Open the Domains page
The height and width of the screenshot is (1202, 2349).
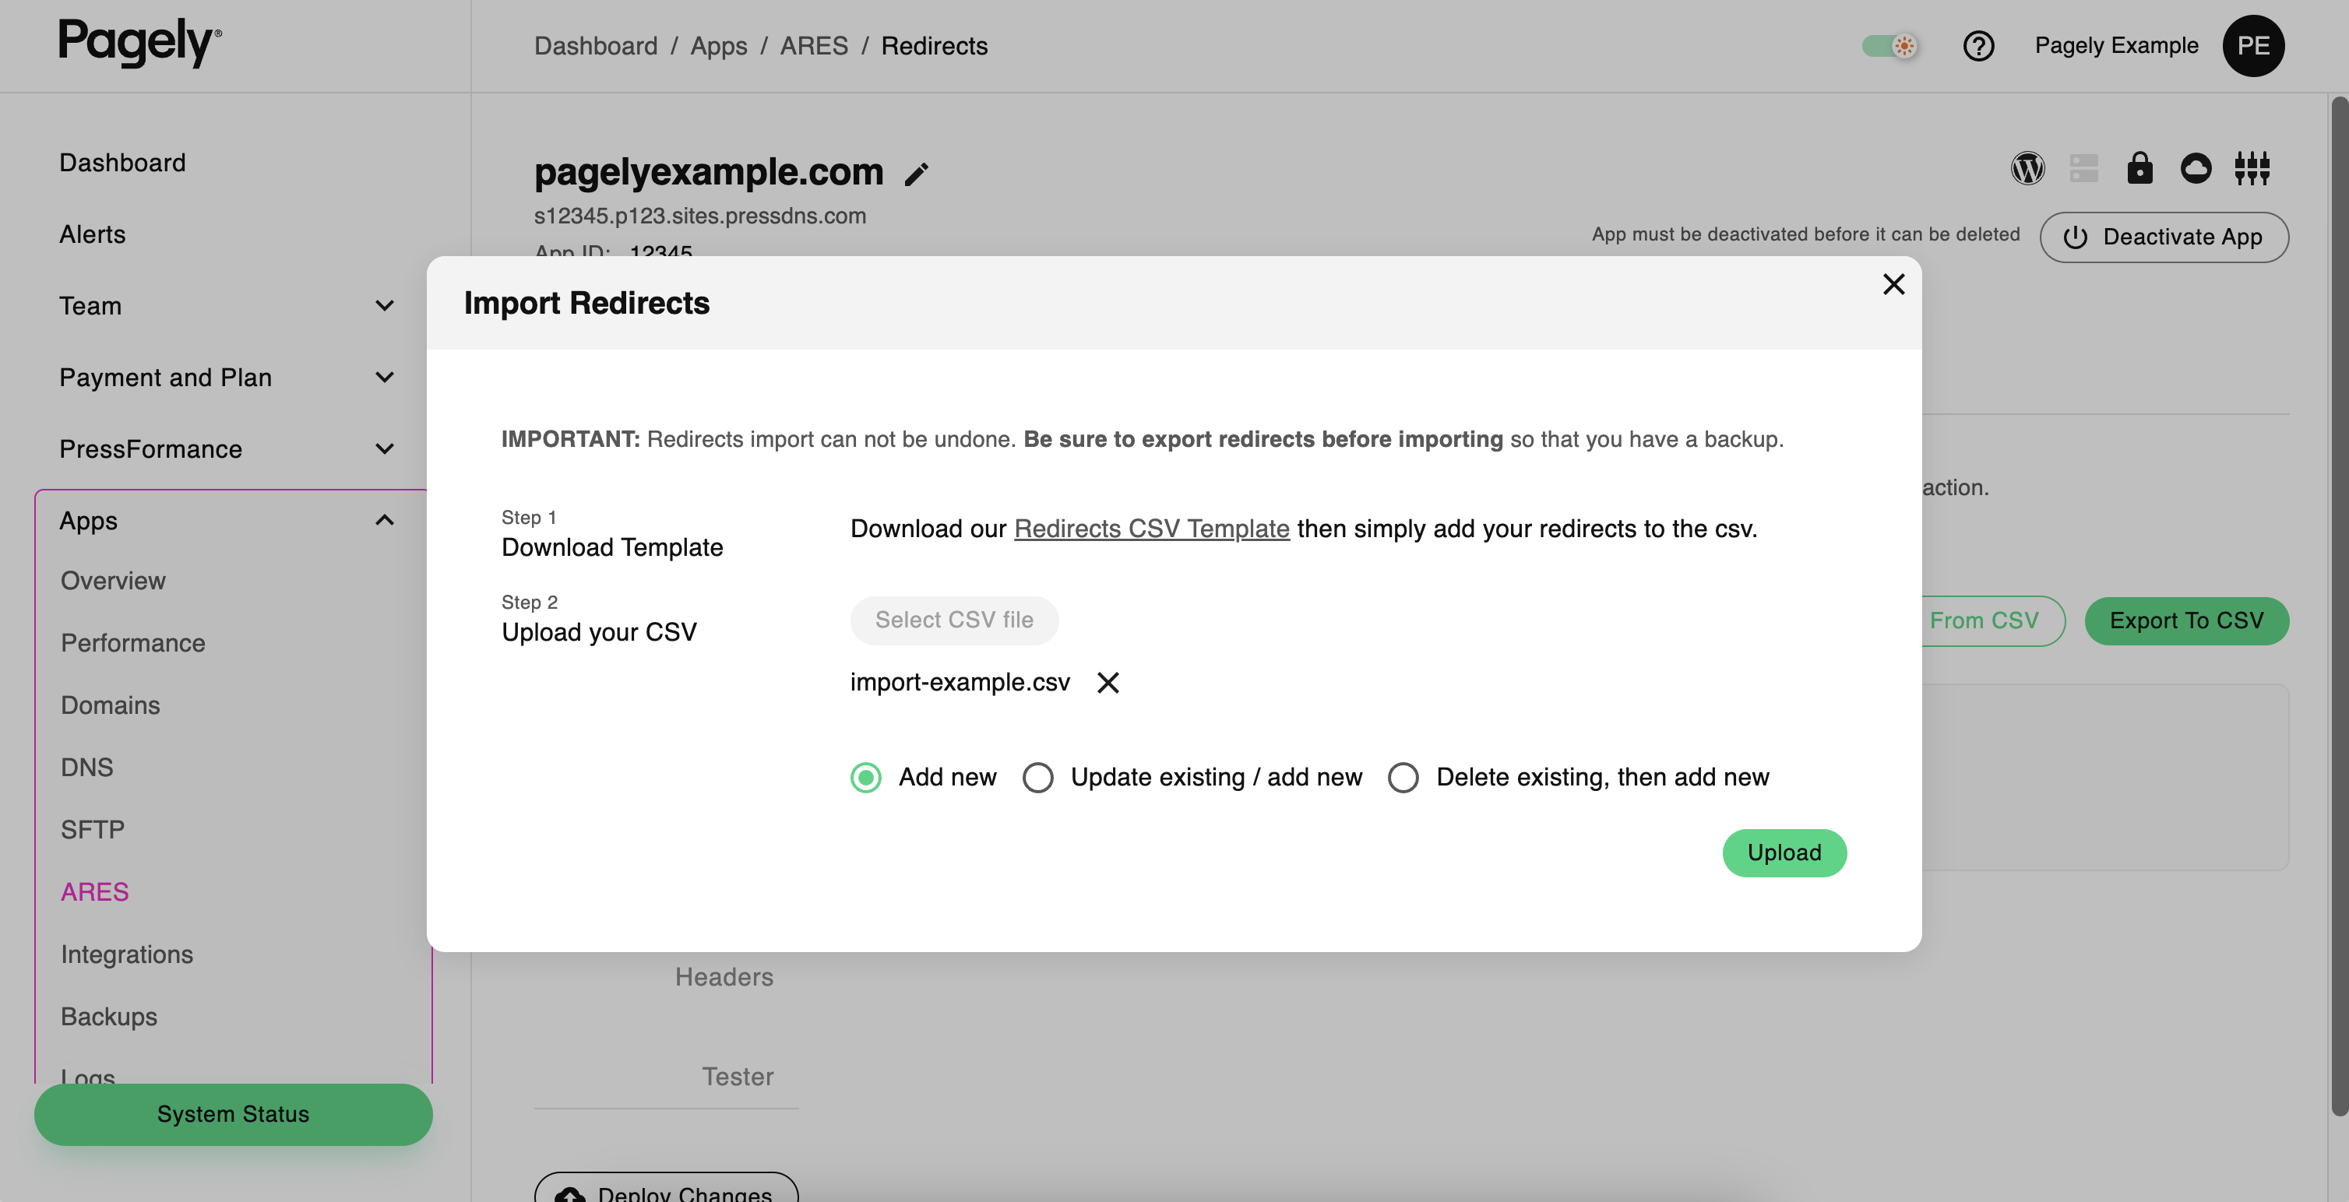pos(111,705)
